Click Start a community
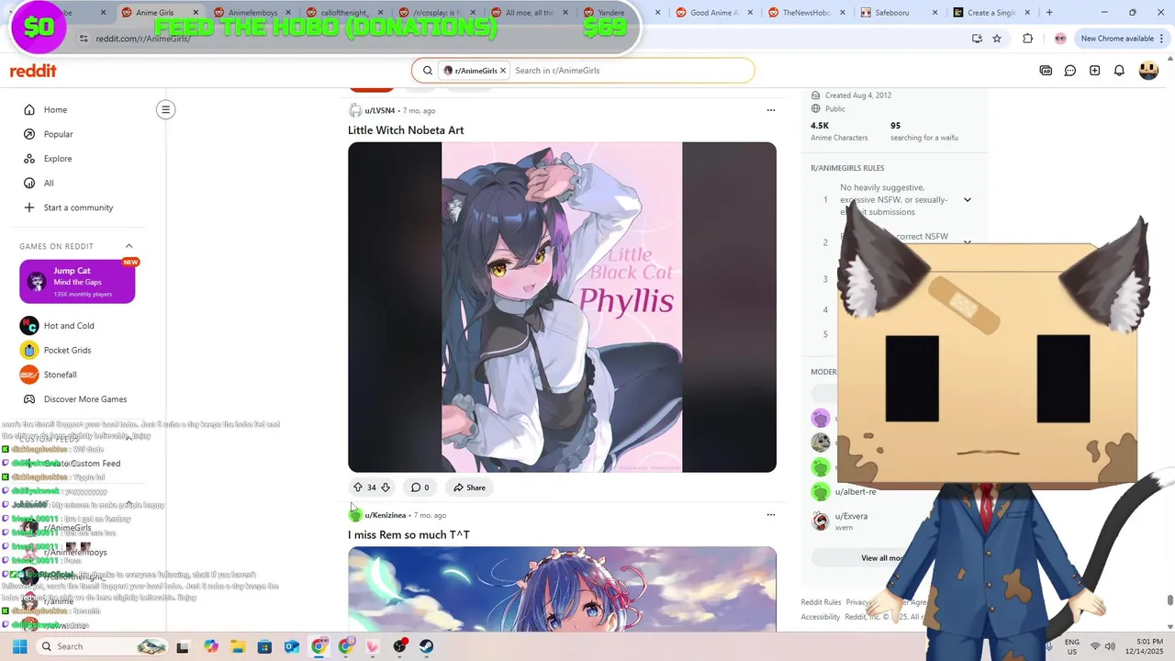Image resolution: width=1175 pixels, height=661 pixels. tap(78, 207)
